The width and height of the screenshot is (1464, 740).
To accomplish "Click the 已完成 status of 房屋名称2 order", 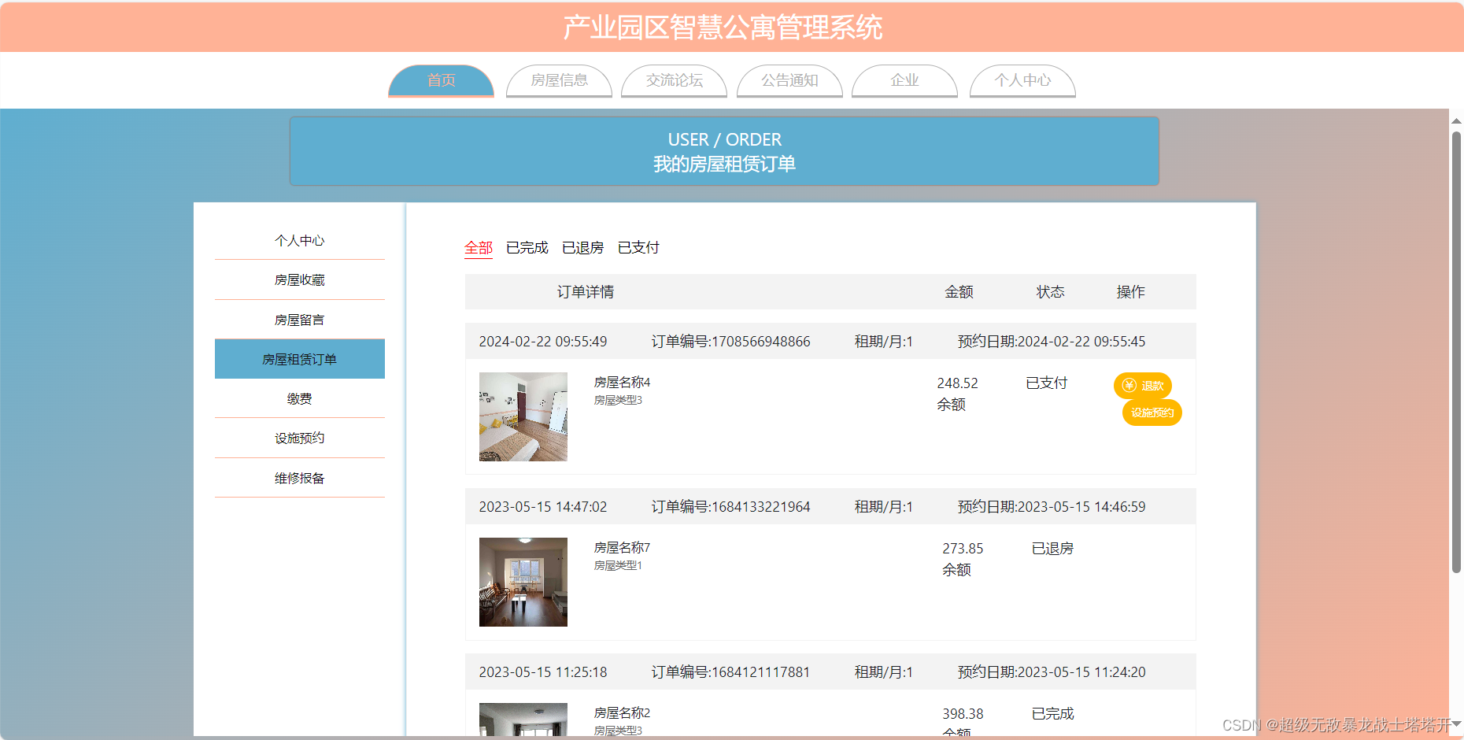I will click(x=1052, y=714).
